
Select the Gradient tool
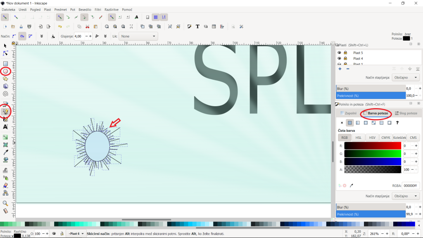(5, 137)
